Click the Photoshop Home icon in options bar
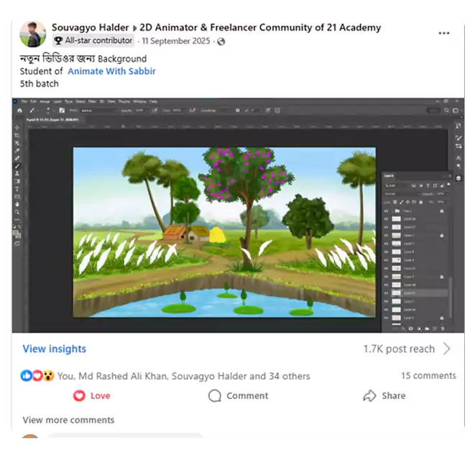The width and height of the screenshot is (475, 453). (18, 110)
